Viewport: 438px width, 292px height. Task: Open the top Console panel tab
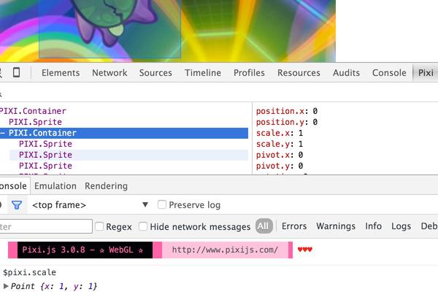click(389, 73)
